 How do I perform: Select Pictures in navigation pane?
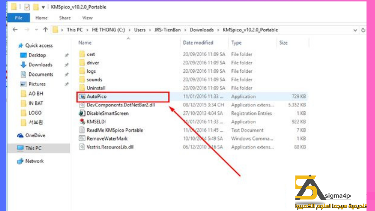pyautogui.click(x=37, y=84)
